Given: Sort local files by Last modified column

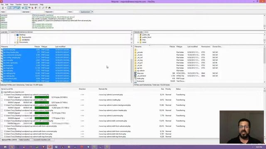Looking at the screenshot, I should click(60, 47).
